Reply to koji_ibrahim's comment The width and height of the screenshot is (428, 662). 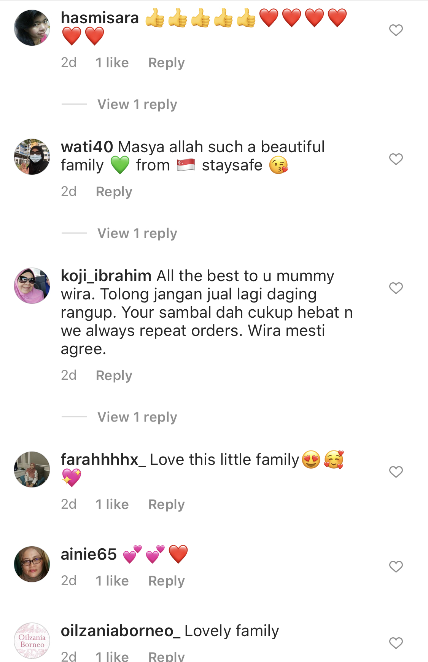114,376
